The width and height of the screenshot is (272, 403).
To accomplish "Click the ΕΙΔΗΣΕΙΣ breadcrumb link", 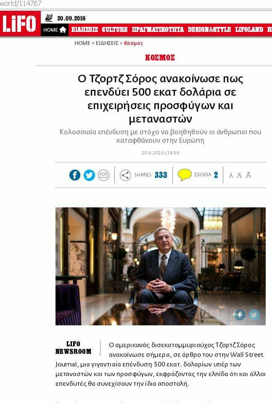I will [107, 43].
